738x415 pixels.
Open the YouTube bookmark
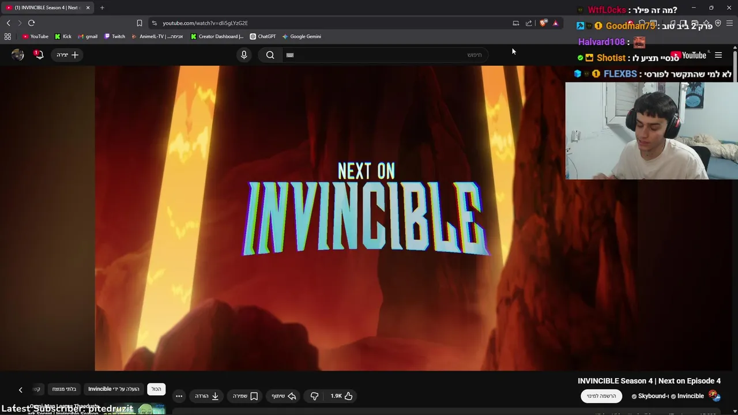35,36
